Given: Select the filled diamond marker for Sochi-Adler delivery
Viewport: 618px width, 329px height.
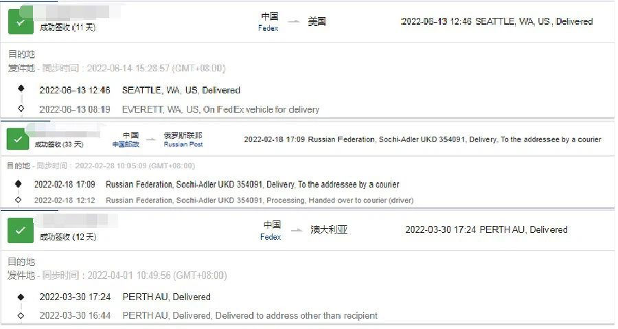Looking at the screenshot, I should tap(18, 184).
